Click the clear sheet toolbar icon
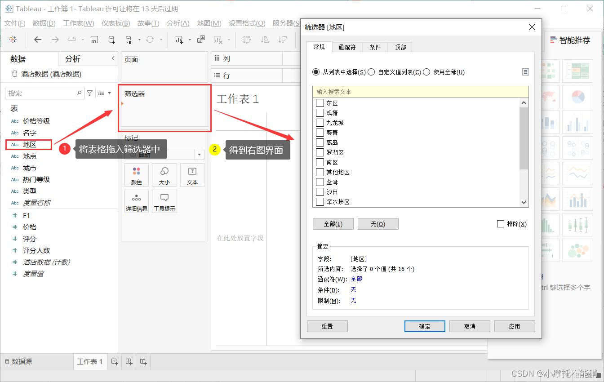Viewport: 604px width, 382px height. [218, 40]
